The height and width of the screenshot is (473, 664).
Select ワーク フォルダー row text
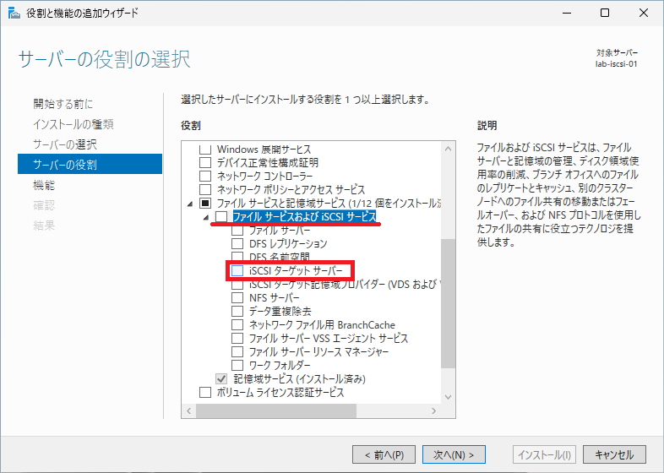280,365
